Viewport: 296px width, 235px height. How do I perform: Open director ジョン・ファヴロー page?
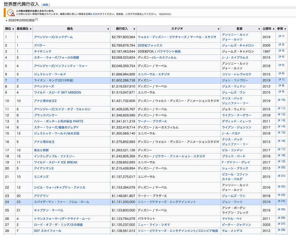pyautogui.click(x=235, y=80)
